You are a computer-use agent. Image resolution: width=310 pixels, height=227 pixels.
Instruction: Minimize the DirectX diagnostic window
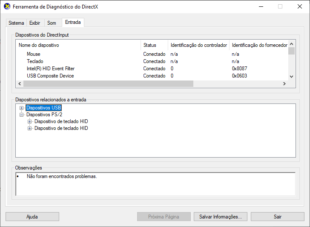[x=261, y=6]
